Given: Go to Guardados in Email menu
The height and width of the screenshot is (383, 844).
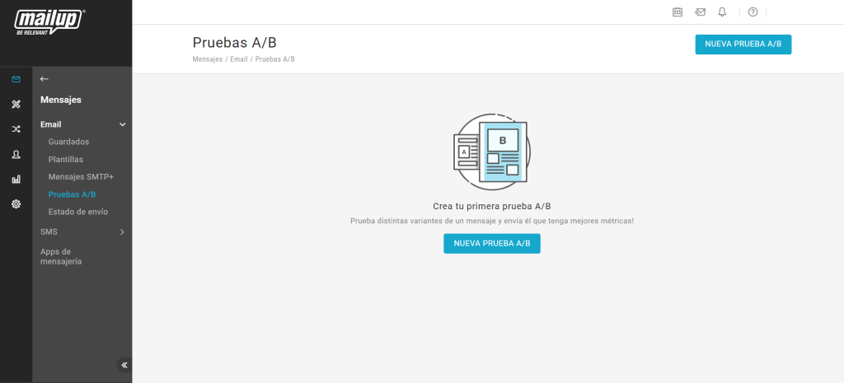Looking at the screenshot, I should point(68,142).
